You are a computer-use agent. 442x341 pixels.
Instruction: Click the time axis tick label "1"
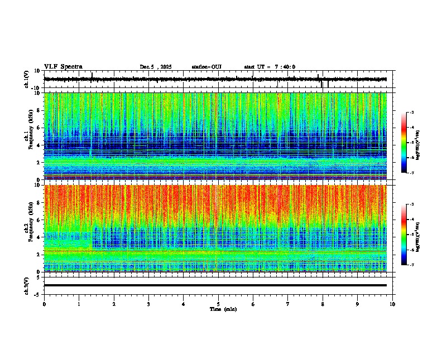[79, 304]
